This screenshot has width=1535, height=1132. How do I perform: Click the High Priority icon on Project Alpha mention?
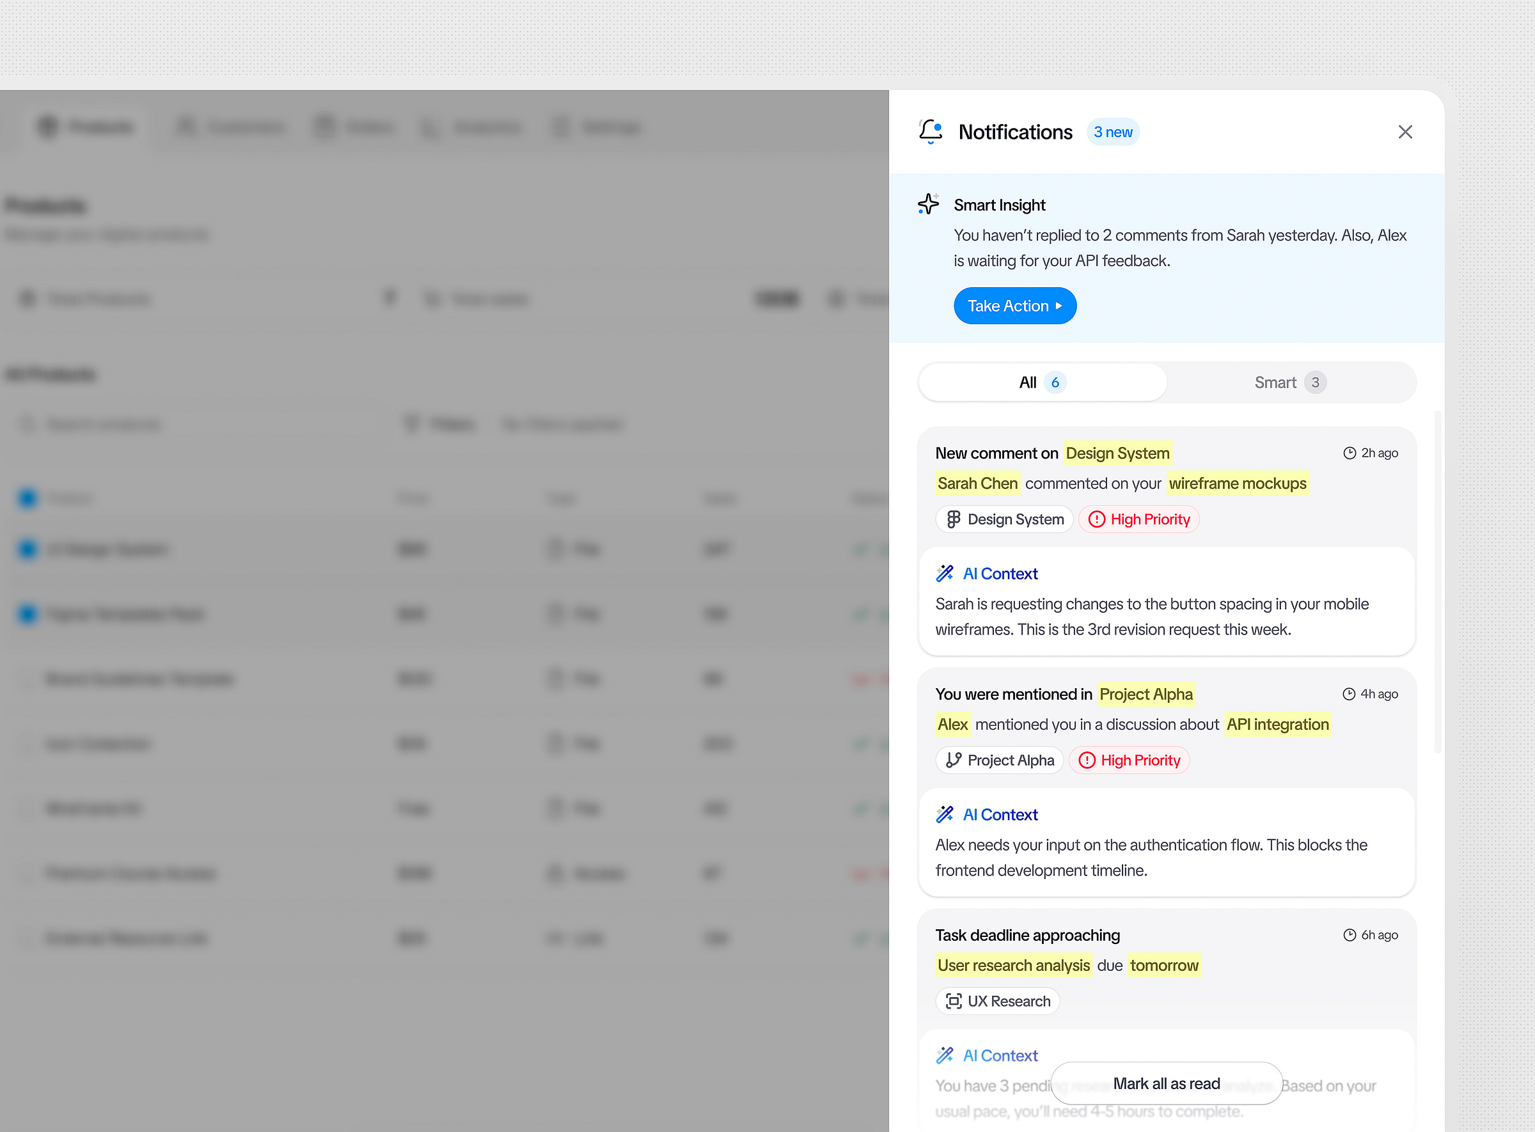point(1087,760)
